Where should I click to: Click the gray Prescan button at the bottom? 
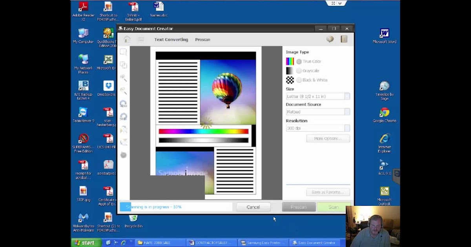coord(299,207)
